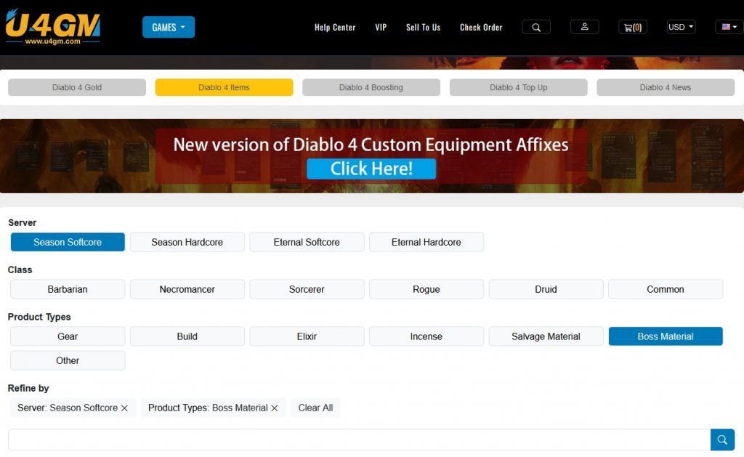Open the Help Center link
This screenshot has height=457, width=744.
point(335,27)
